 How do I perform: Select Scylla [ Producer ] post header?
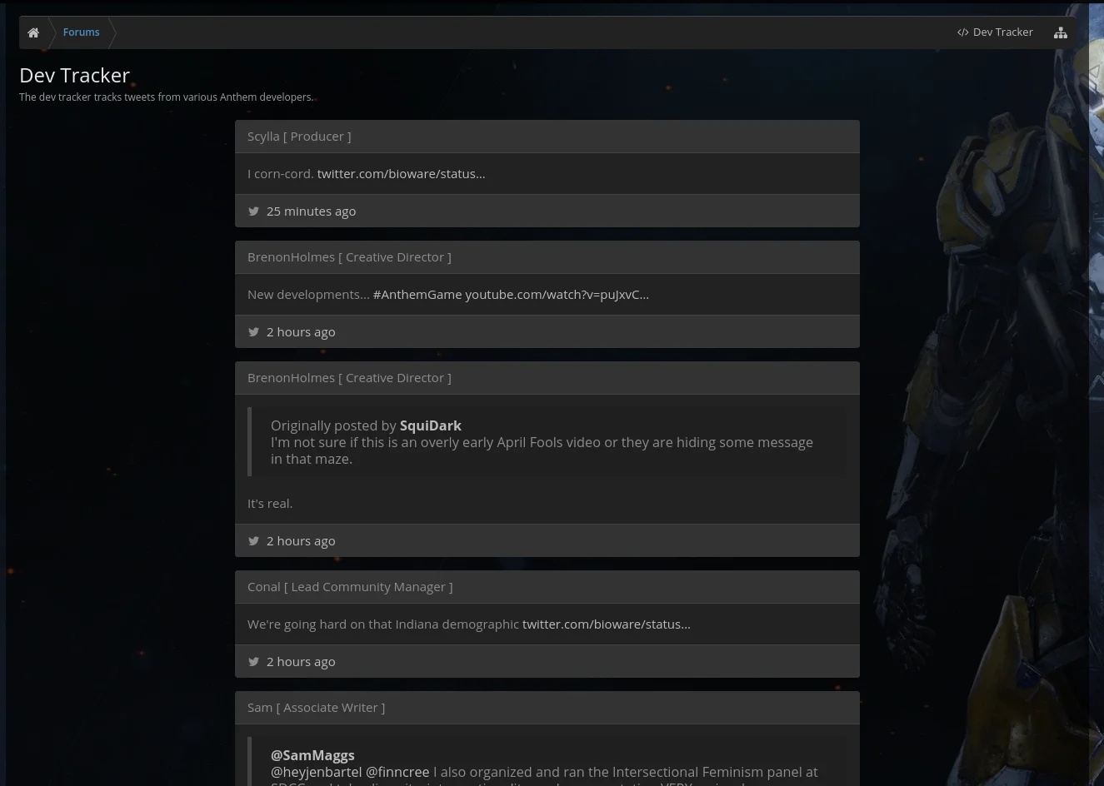[x=547, y=137]
